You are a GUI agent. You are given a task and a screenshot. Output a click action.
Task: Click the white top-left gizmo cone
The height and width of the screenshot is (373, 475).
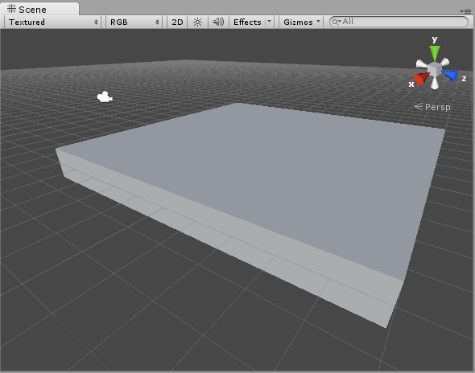[422, 64]
